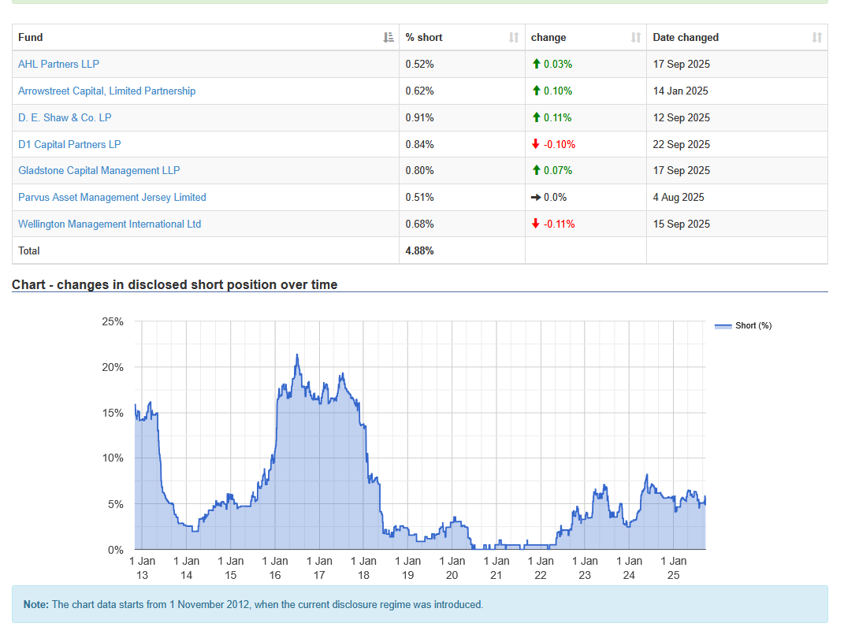Screen dimensions: 844x638
Task: Click the Short (%) legend label
Action: (x=753, y=325)
